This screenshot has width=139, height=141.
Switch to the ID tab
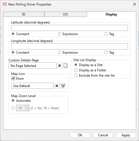point(24,14)
